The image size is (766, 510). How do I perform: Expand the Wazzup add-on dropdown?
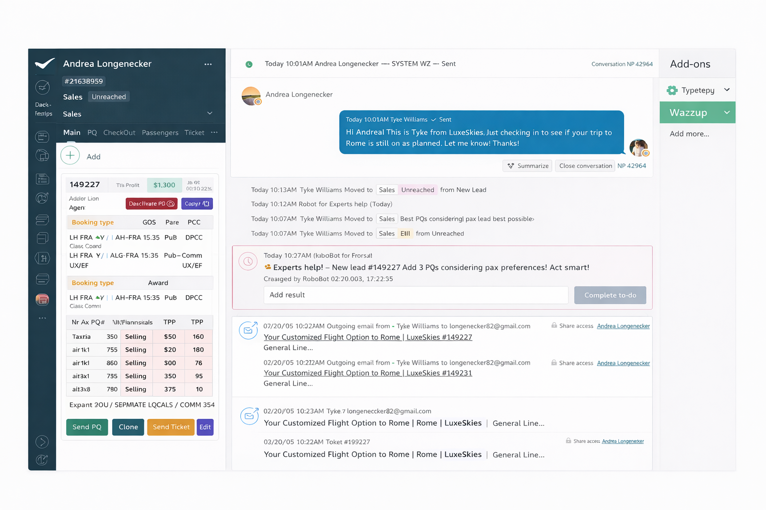point(727,113)
